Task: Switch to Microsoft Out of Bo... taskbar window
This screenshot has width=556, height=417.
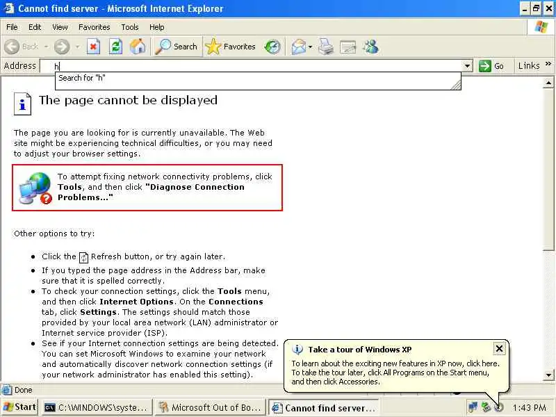Action: 211,408
